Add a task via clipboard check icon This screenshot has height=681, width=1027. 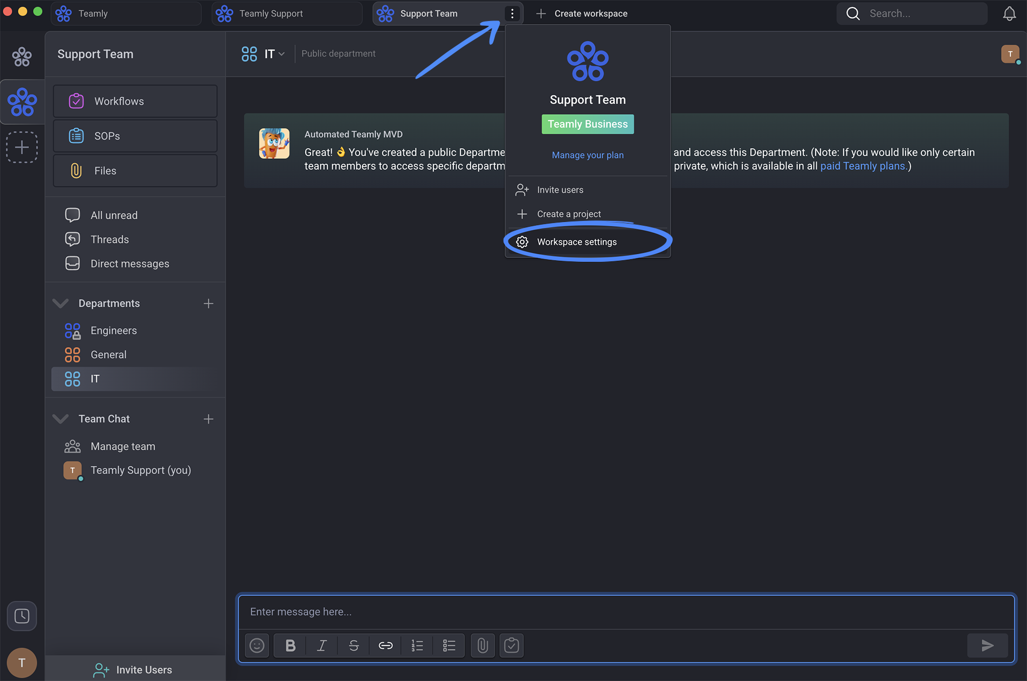[512, 645]
